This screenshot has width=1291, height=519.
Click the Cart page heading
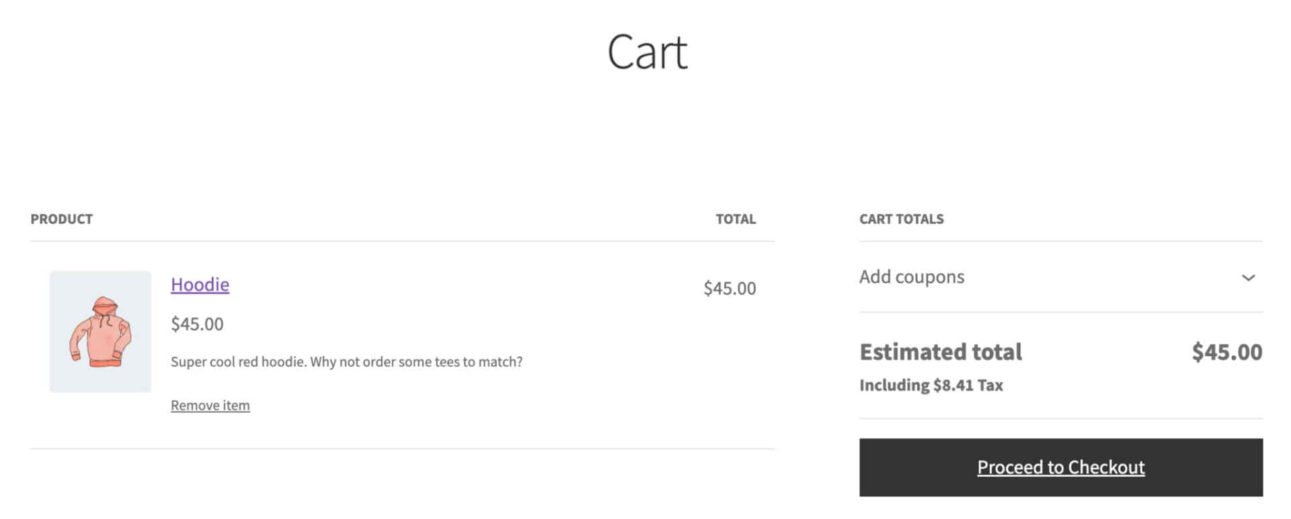point(647,52)
